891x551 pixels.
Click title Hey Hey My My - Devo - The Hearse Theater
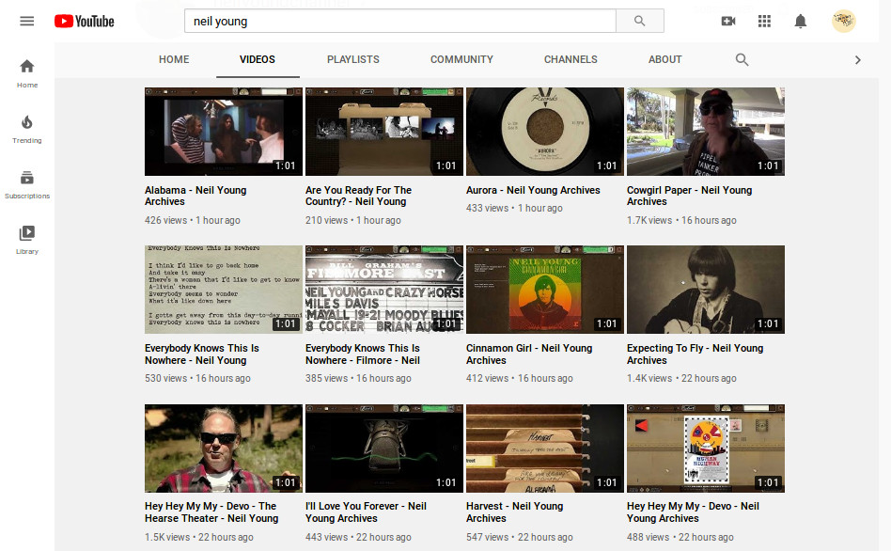point(211,512)
